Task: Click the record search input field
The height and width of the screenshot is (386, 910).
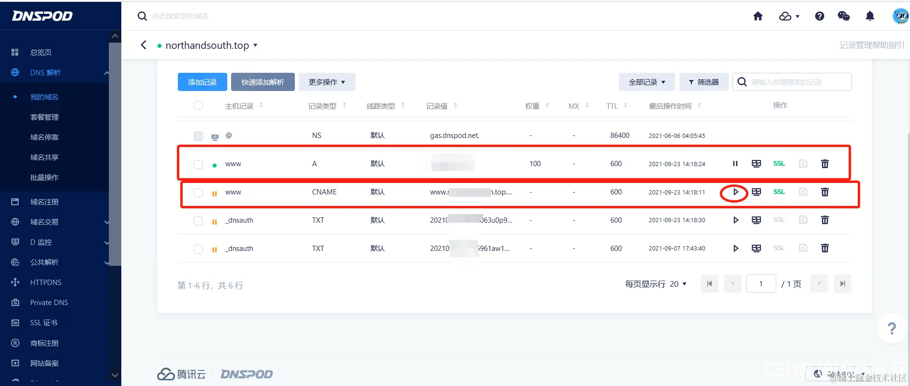Action: click(792, 82)
